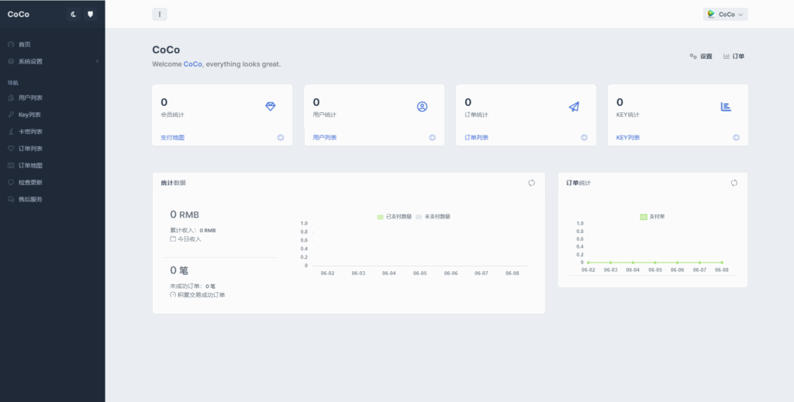Open the 支付地图 link
This screenshot has height=402, width=794.
click(x=173, y=138)
